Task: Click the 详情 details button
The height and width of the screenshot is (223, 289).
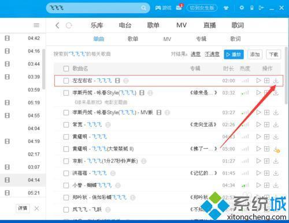Action: 23,208
